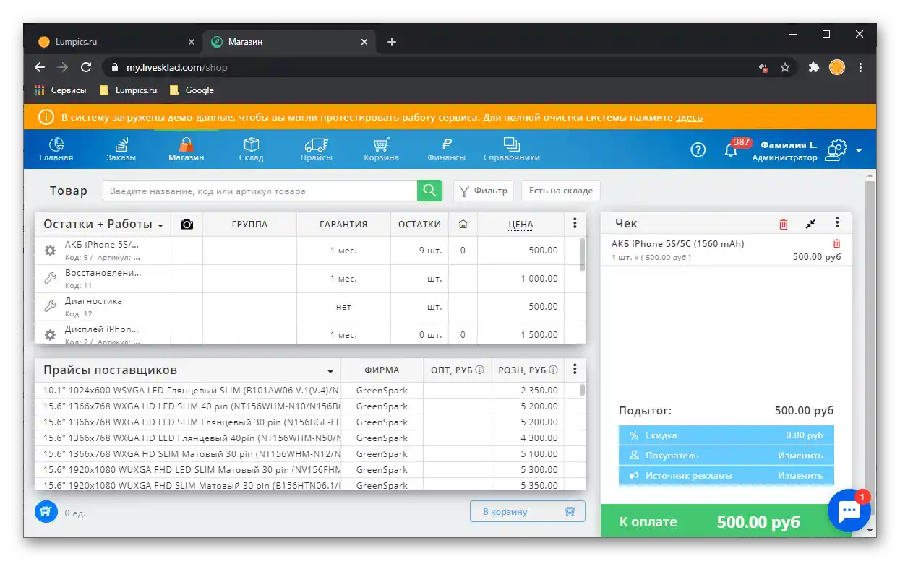
Task: Click the здесь link in the orange banner
Action: 690,116
